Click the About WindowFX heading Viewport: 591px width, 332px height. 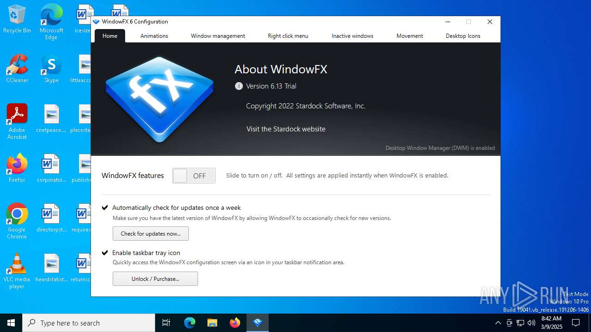coord(281,70)
